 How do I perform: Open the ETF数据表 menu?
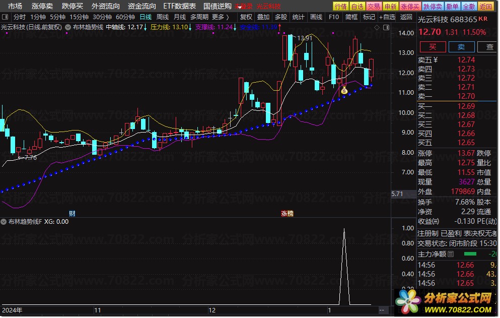180,6
